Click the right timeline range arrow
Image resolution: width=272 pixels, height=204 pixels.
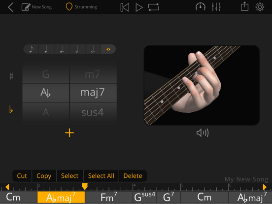pyautogui.click(x=265, y=187)
